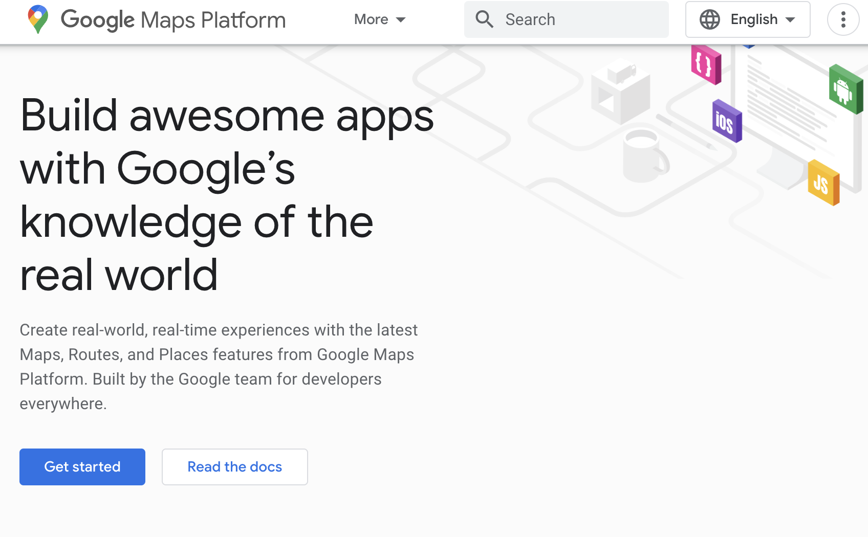The height and width of the screenshot is (537, 868).
Task: Click the purple iOS cube icon
Action: [727, 121]
